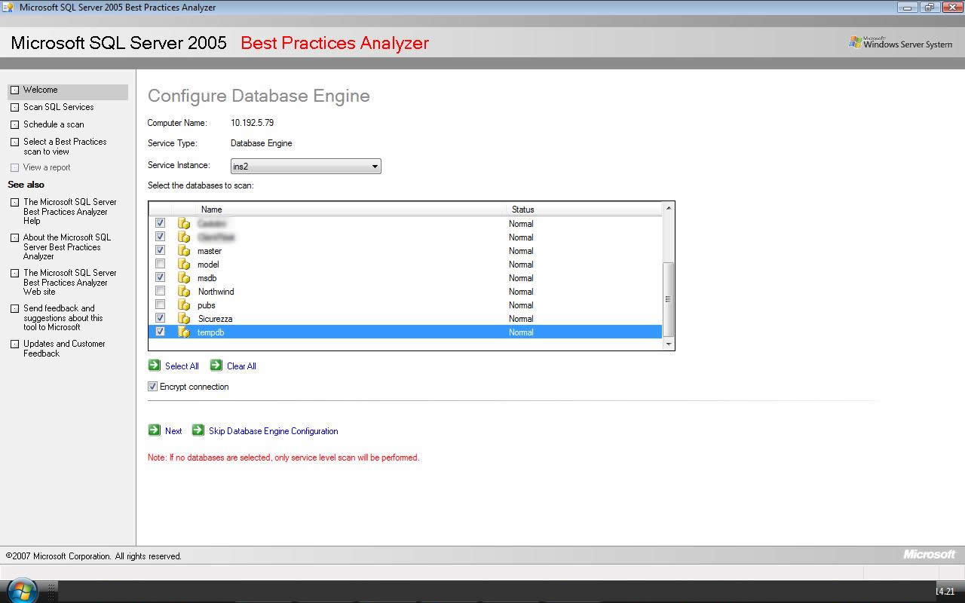Click the green arrow icon beside Clear All
This screenshot has height=603, width=965.
point(216,365)
